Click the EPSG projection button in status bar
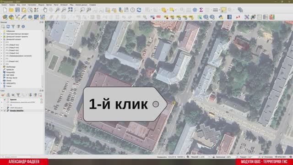 (x=281, y=157)
